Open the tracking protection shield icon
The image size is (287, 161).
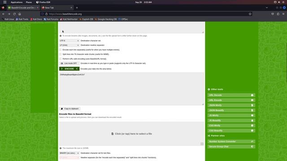(x=42, y=14)
